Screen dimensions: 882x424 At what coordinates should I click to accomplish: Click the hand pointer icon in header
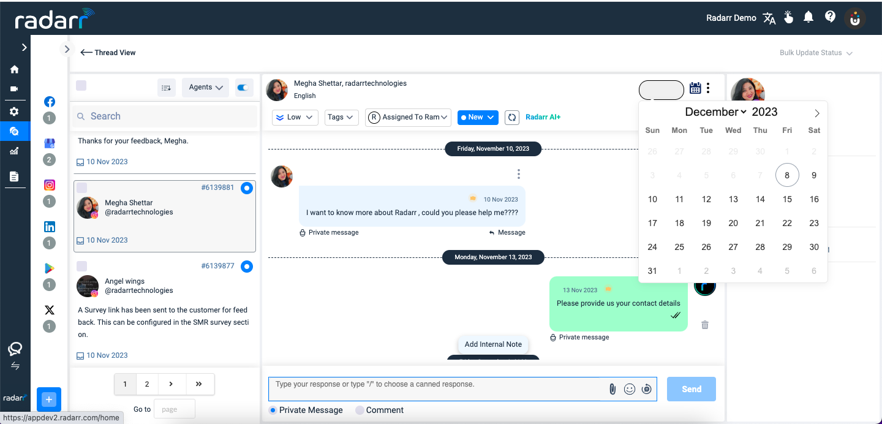coord(789,17)
